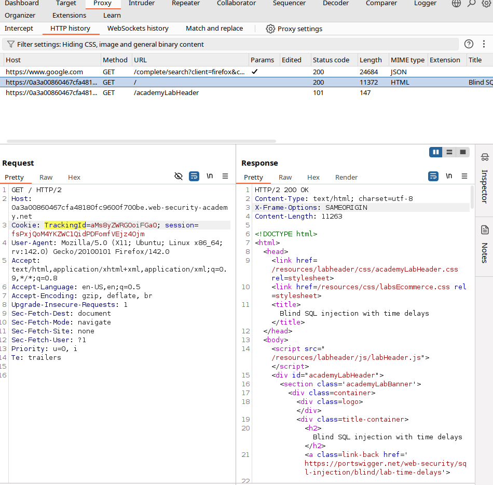Toggle word wrap in Request pane

click(194, 176)
